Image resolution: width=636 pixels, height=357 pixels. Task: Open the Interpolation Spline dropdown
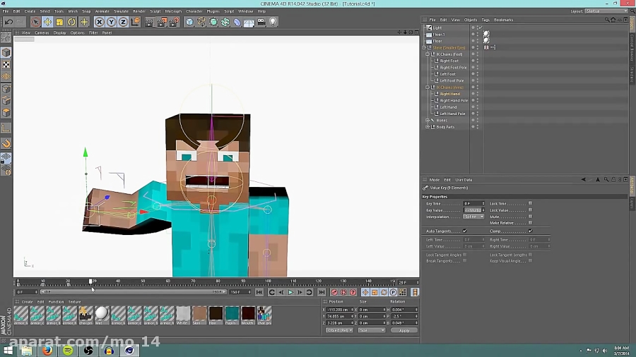tap(473, 217)
